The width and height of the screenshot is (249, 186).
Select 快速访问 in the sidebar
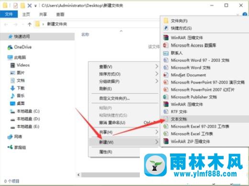point(37,36)
